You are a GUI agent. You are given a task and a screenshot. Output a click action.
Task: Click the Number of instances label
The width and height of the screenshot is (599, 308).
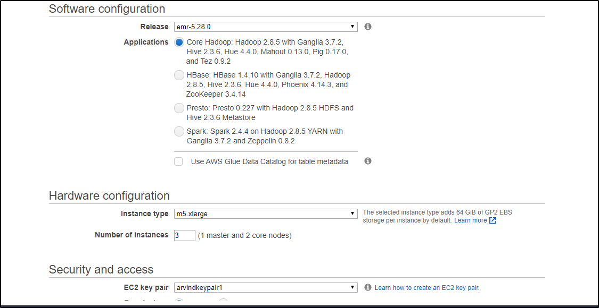click(132, 235)
